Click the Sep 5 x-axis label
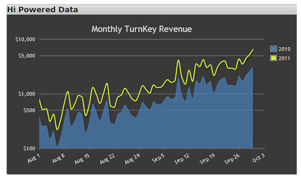Image resolution: width=301 pixels, height=178 pixels. point(158,158)
